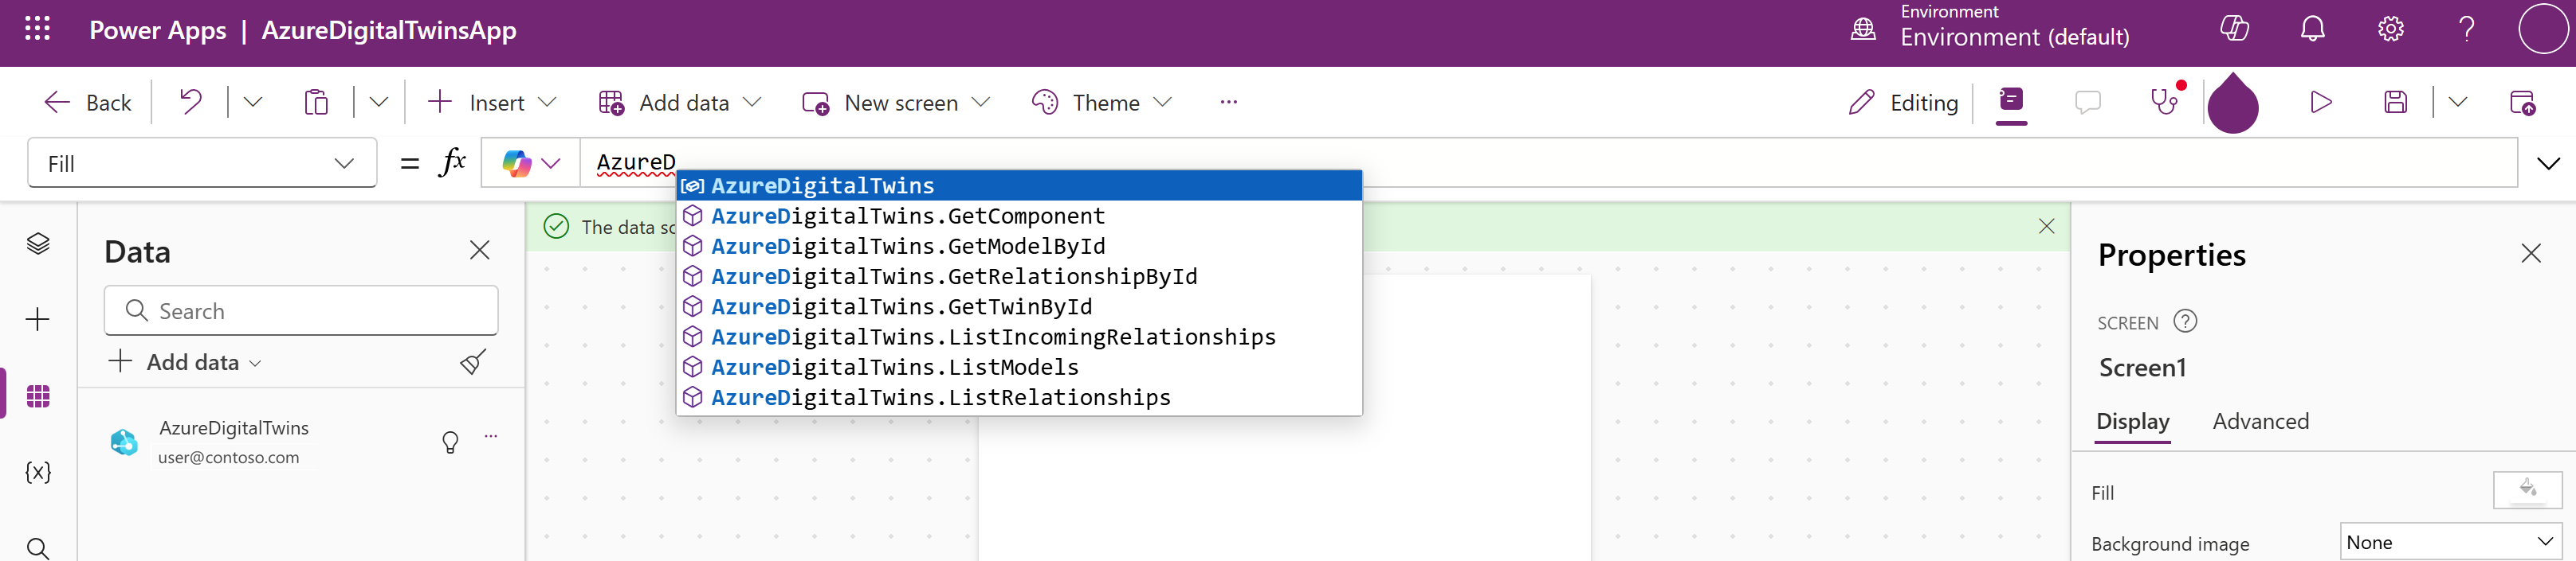Open the Copilot formula dropdown
This screenshot has height=561, width=2576.
531,162
